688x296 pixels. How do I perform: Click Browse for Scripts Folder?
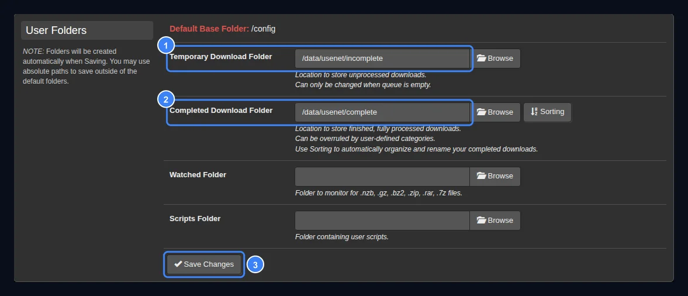(x=495, y=221)
